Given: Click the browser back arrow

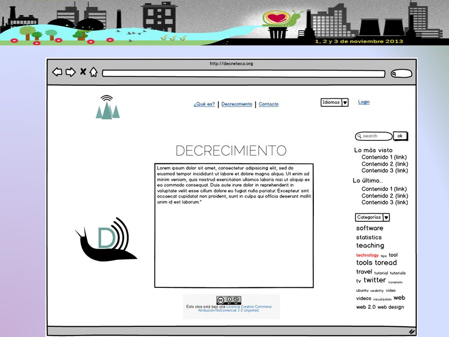Looking at the screenshot, I should tap(57, 72).
